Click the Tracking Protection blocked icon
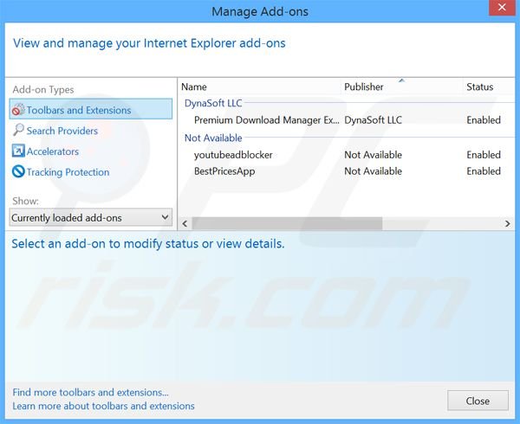Image resolution: width=520 pixels, height=424 pixels. coord(18,171)
